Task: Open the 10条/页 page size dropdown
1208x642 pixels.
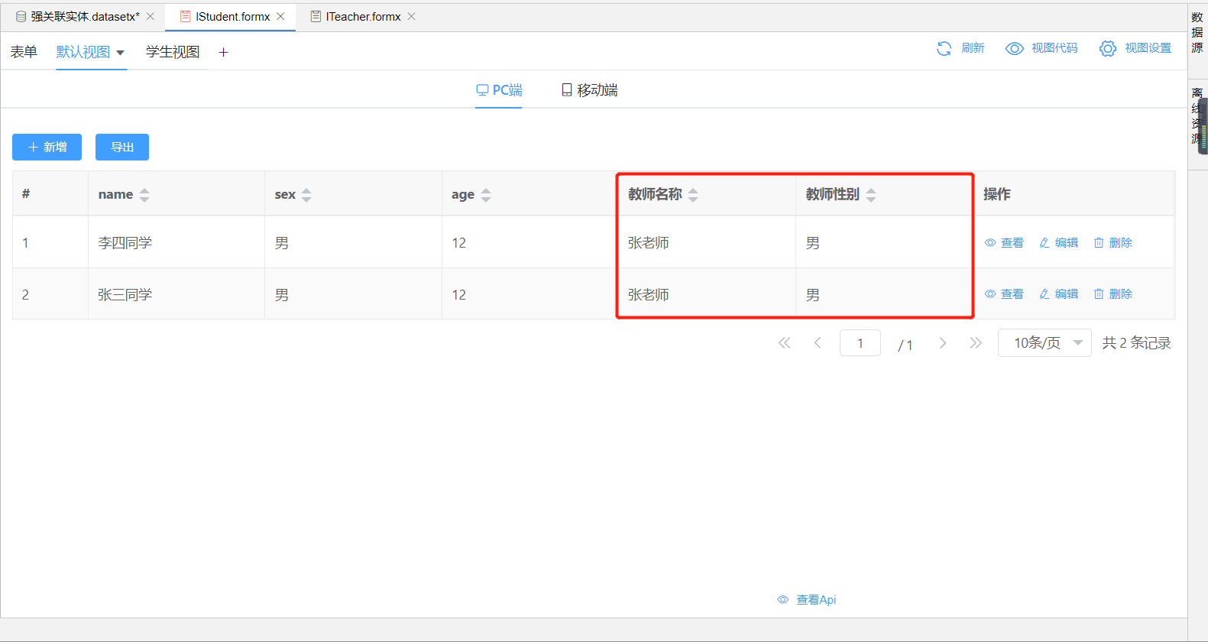Action: 1044,343
